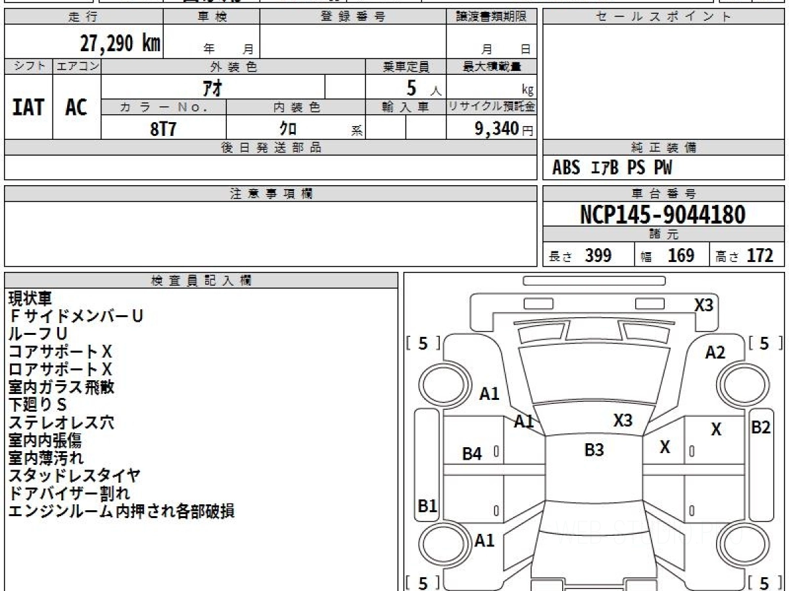Click the 譲渡書類期限 header cell
This screenshot has width=789, height=591.
pyautogui.click(x=492, y=17)
